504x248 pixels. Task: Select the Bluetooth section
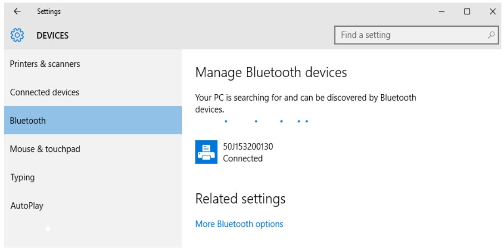click(93, 121)
